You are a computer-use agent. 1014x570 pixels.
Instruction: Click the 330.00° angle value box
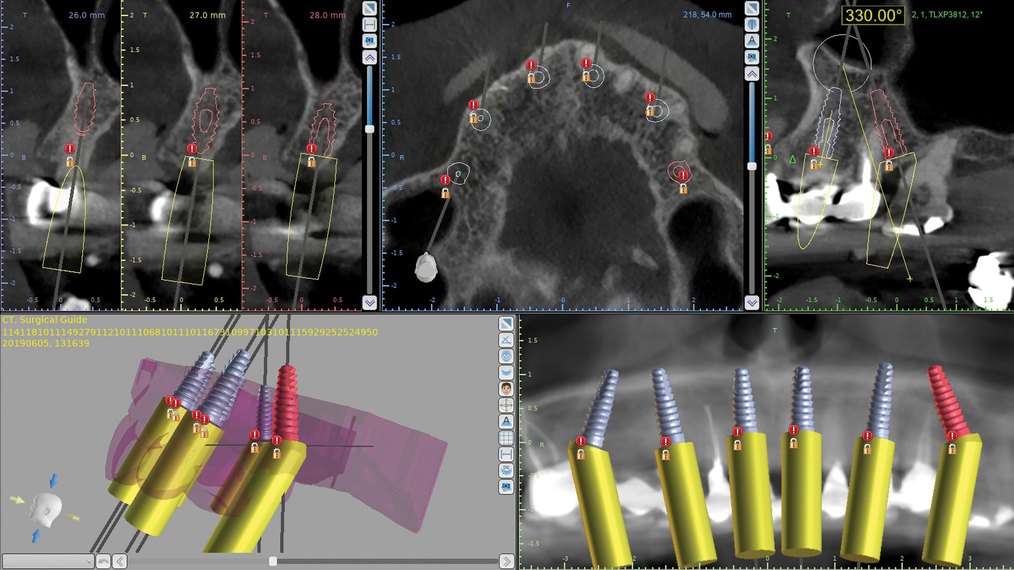click(x=873, y=15)
